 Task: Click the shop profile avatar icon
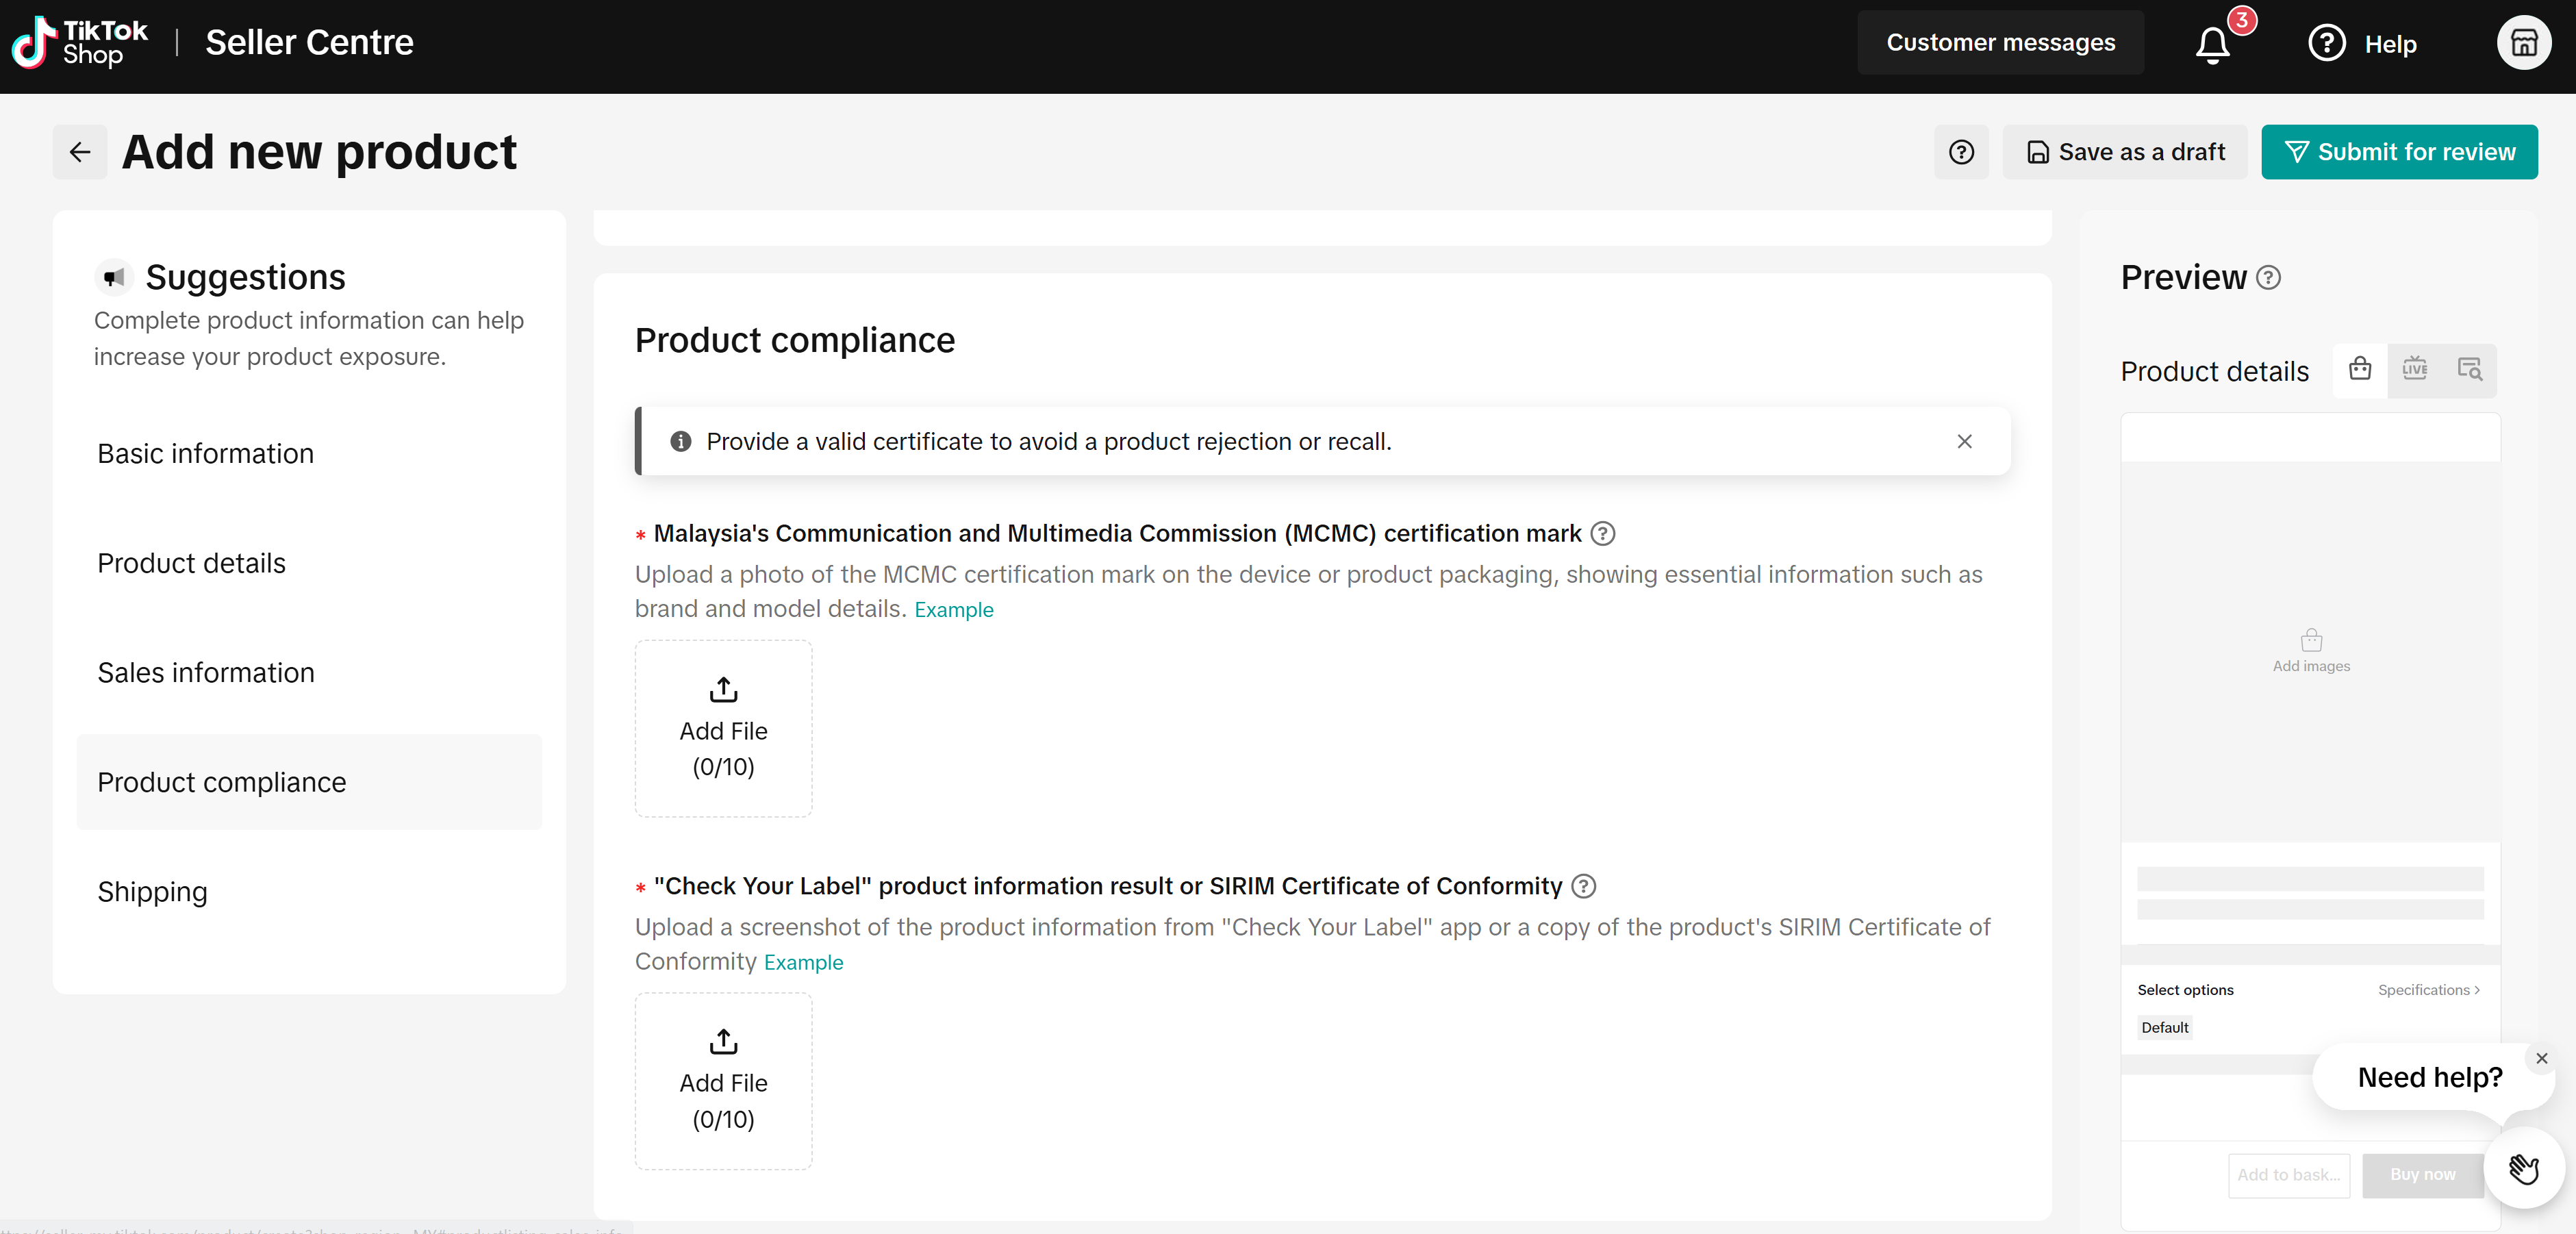(2523, 43)
